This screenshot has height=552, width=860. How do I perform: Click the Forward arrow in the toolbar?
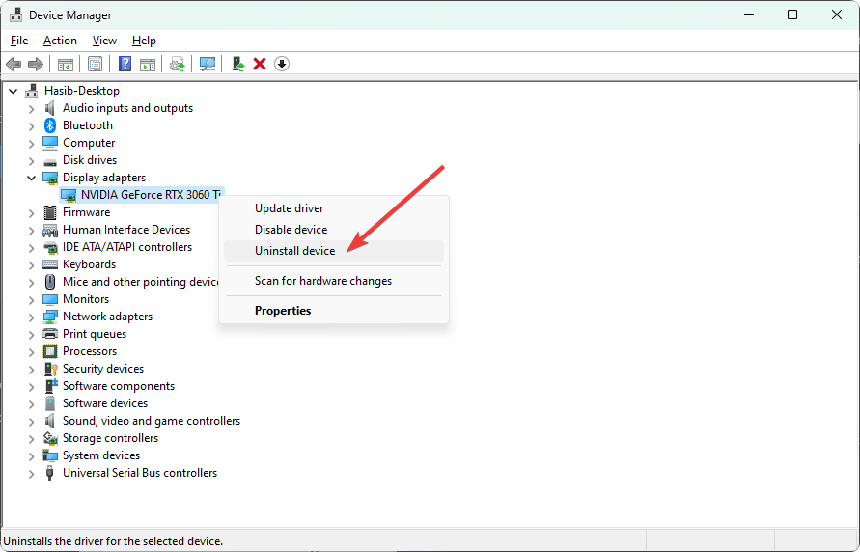[x=36, y=64]
